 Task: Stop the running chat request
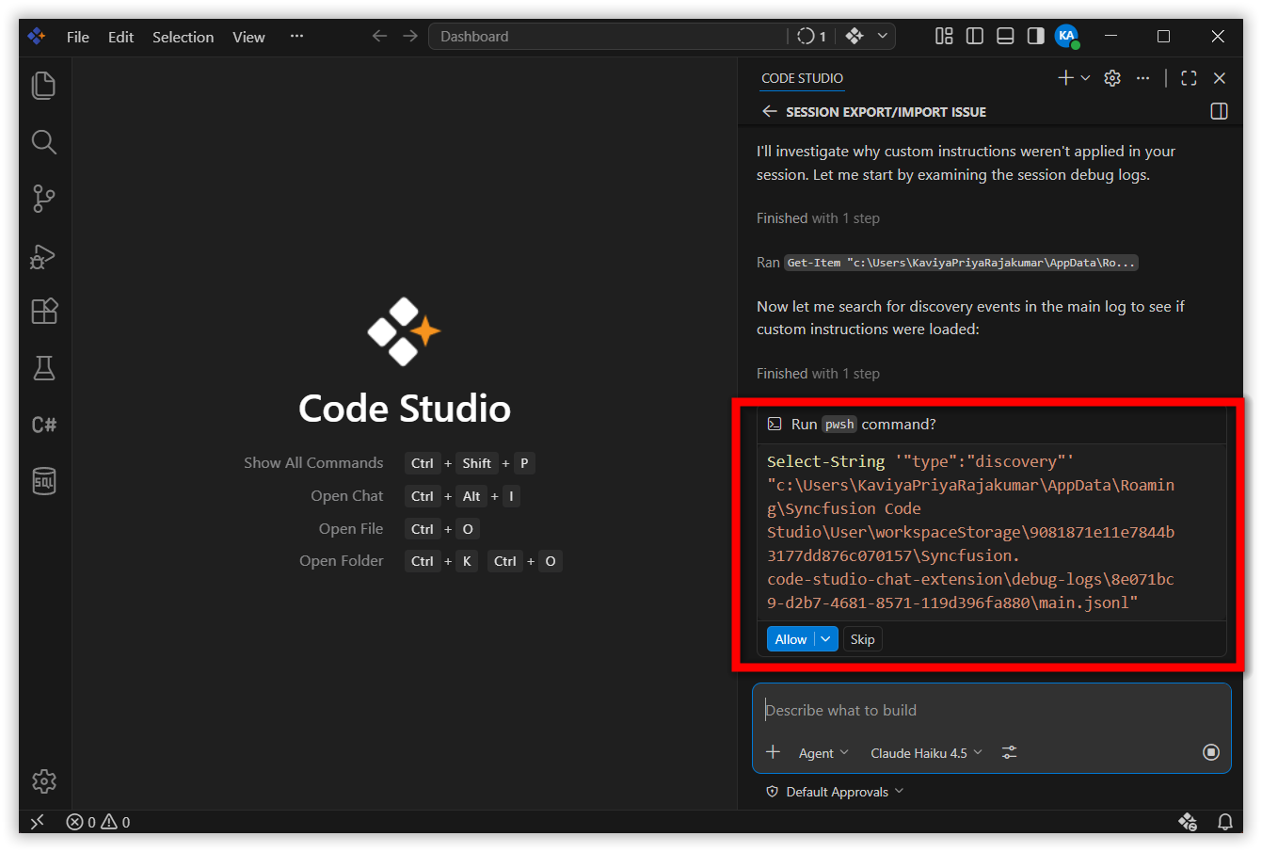(1211, 752)
